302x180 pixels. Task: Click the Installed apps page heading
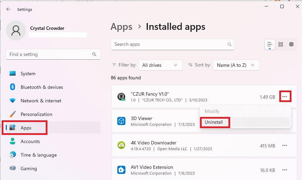(x=176, y=27)
